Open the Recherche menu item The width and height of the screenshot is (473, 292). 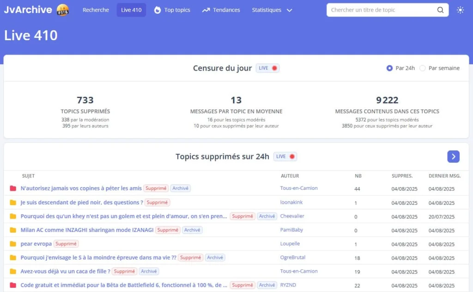tap(96, 10)
